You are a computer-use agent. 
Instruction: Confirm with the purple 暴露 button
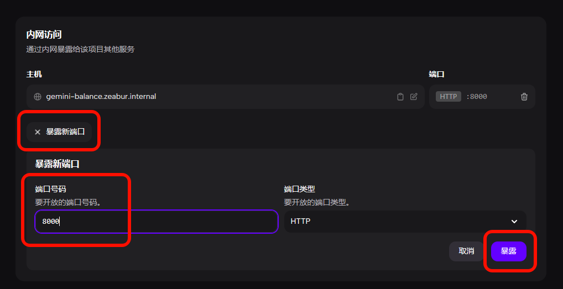508,251
